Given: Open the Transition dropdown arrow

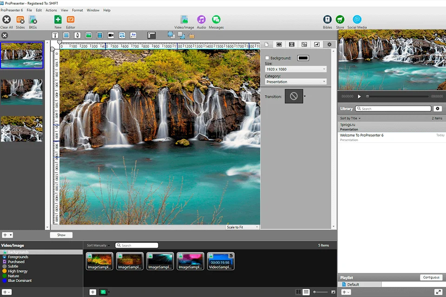Looking at the screenshot, I should (305, 97).
